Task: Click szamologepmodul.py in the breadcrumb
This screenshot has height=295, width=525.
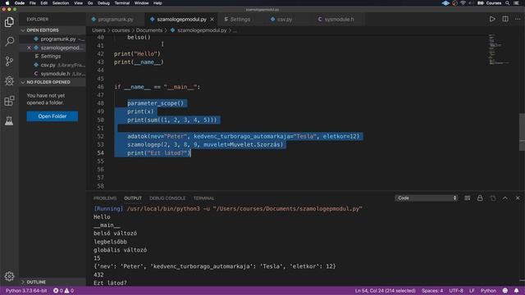Action: pyautogui.click(x=202, y=30)
